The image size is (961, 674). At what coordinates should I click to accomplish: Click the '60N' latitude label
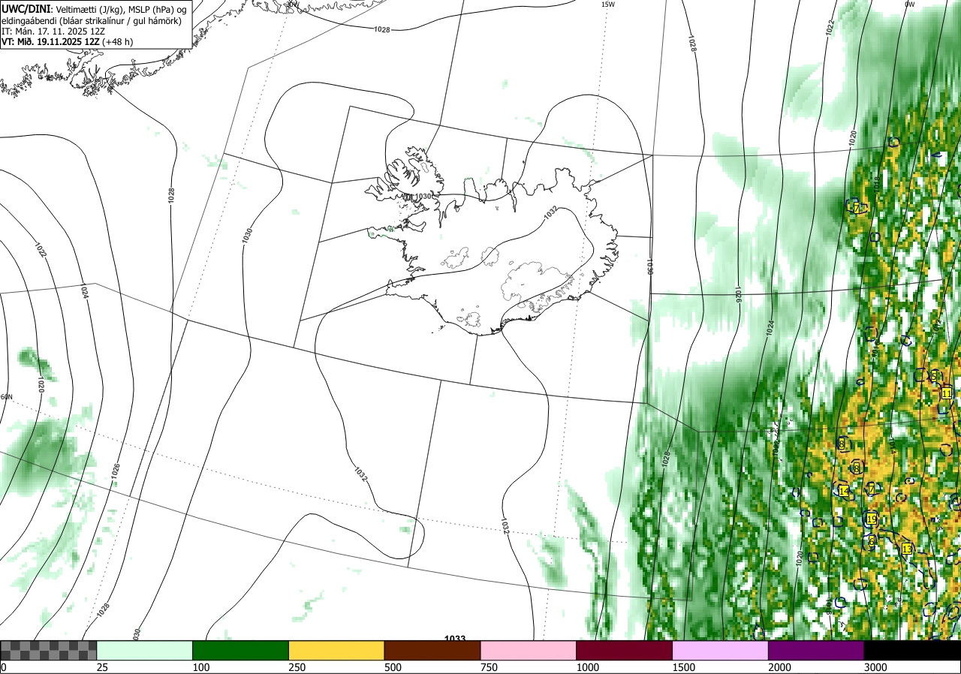pyautogui.click(x=7, y=397)
